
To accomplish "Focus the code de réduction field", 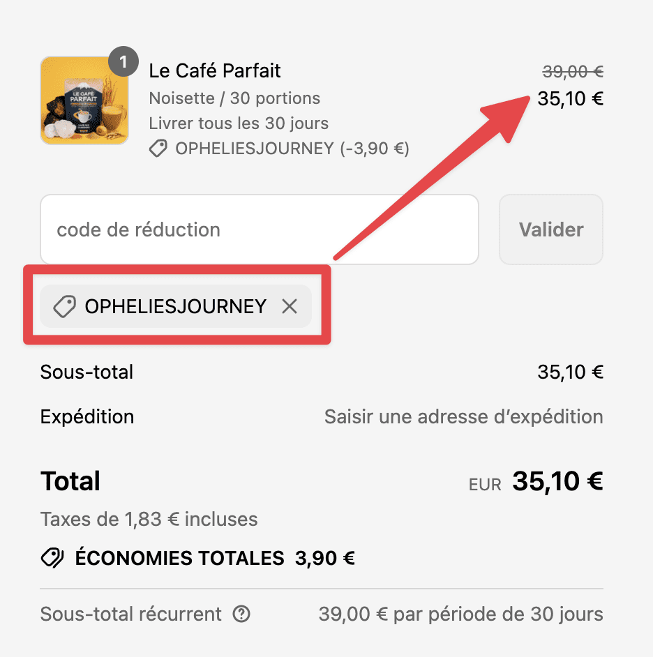I will tap(260, 229).
